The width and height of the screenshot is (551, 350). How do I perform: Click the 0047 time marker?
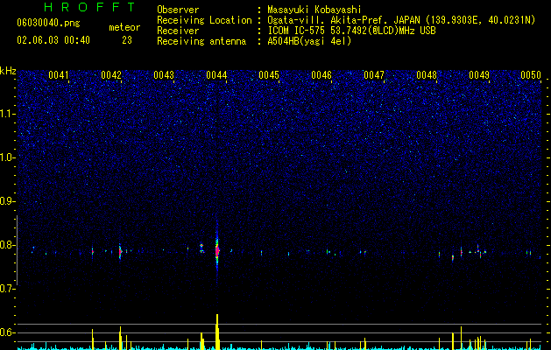click(374, 75)
